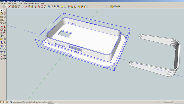Click the blue cube plugin icon
Viewport: 184px width, 104px height.
pos(115,7)
